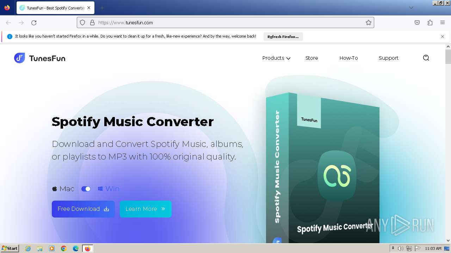Bookmark the page with the star icon

click(x=369, y=22)
